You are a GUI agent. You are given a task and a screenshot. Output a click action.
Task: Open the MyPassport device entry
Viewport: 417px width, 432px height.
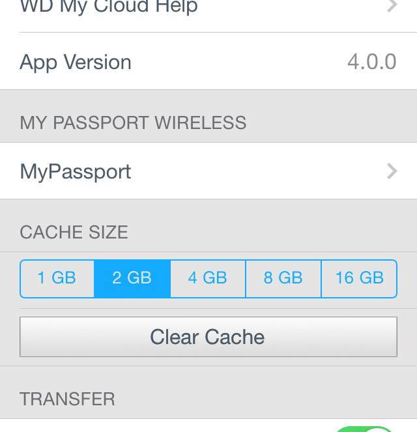[208, 171]
